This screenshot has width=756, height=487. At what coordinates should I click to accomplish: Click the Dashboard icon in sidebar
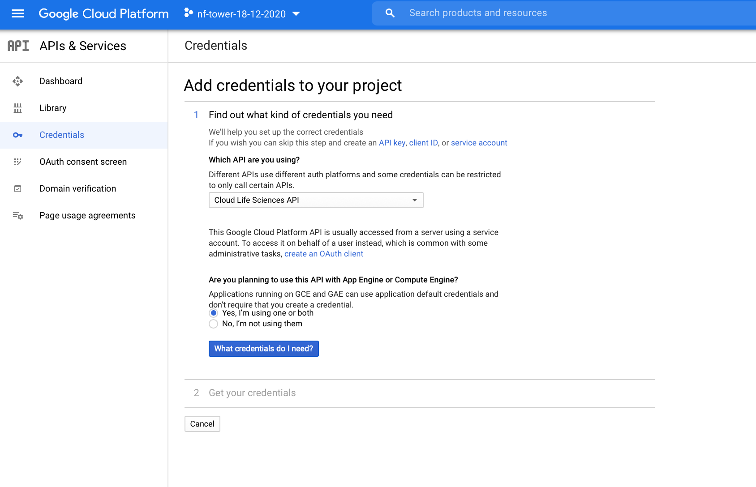pyautogui.click(x=18, y=81)
